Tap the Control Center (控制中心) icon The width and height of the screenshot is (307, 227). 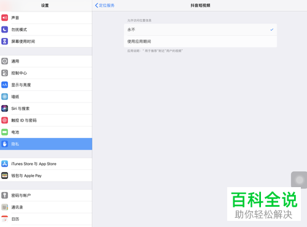(x=5, y=73)
